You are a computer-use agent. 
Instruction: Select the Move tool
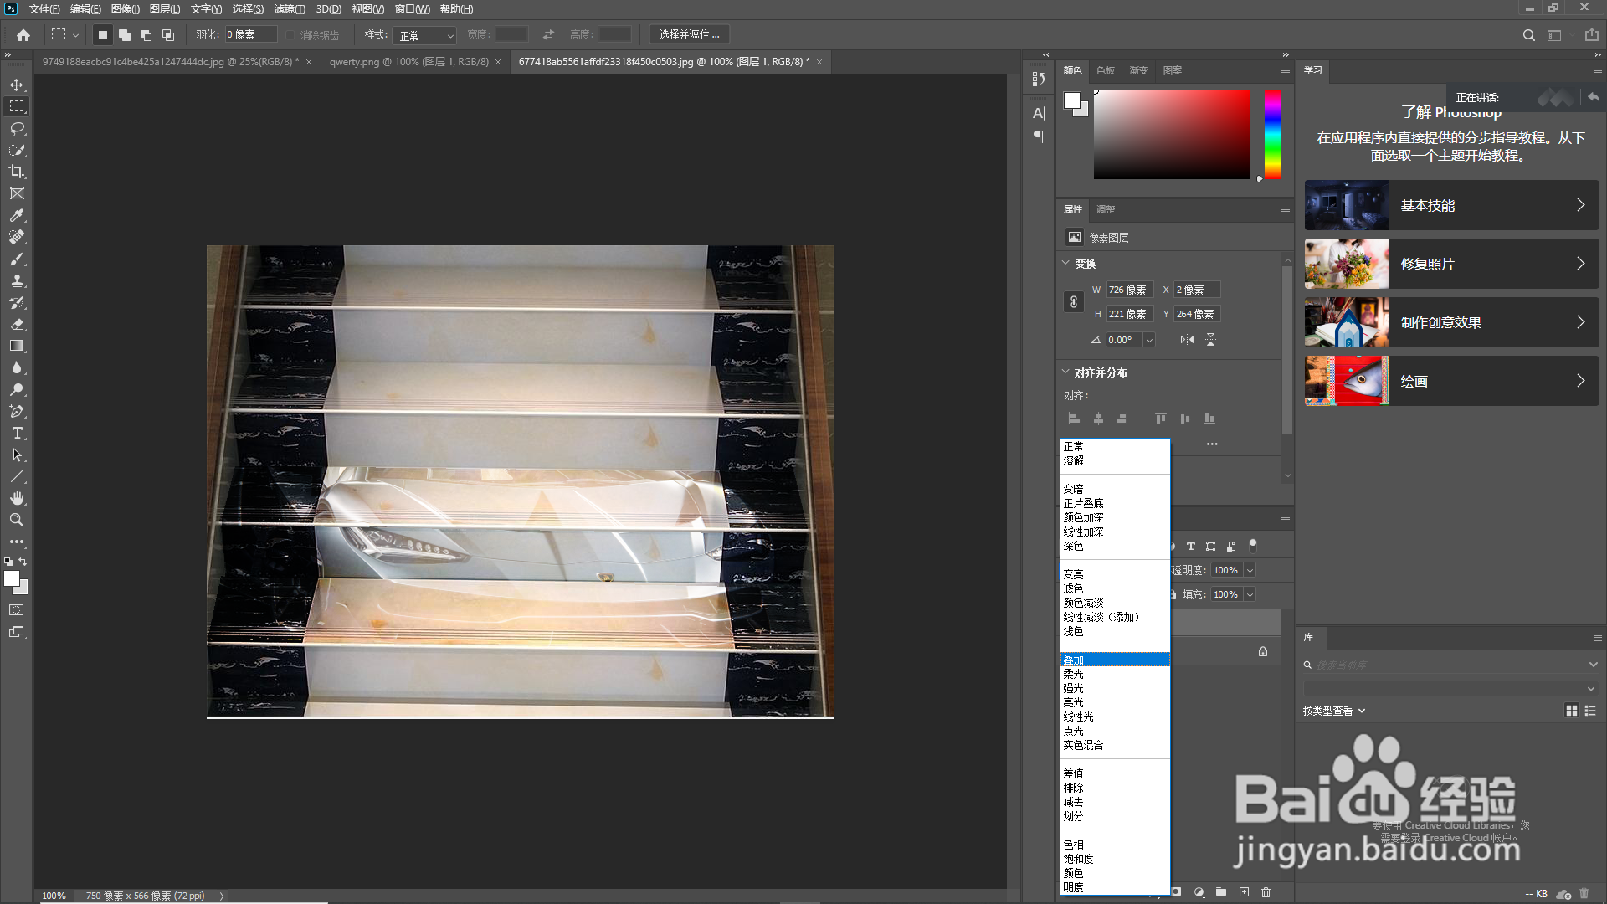click(x=17, y=85)
